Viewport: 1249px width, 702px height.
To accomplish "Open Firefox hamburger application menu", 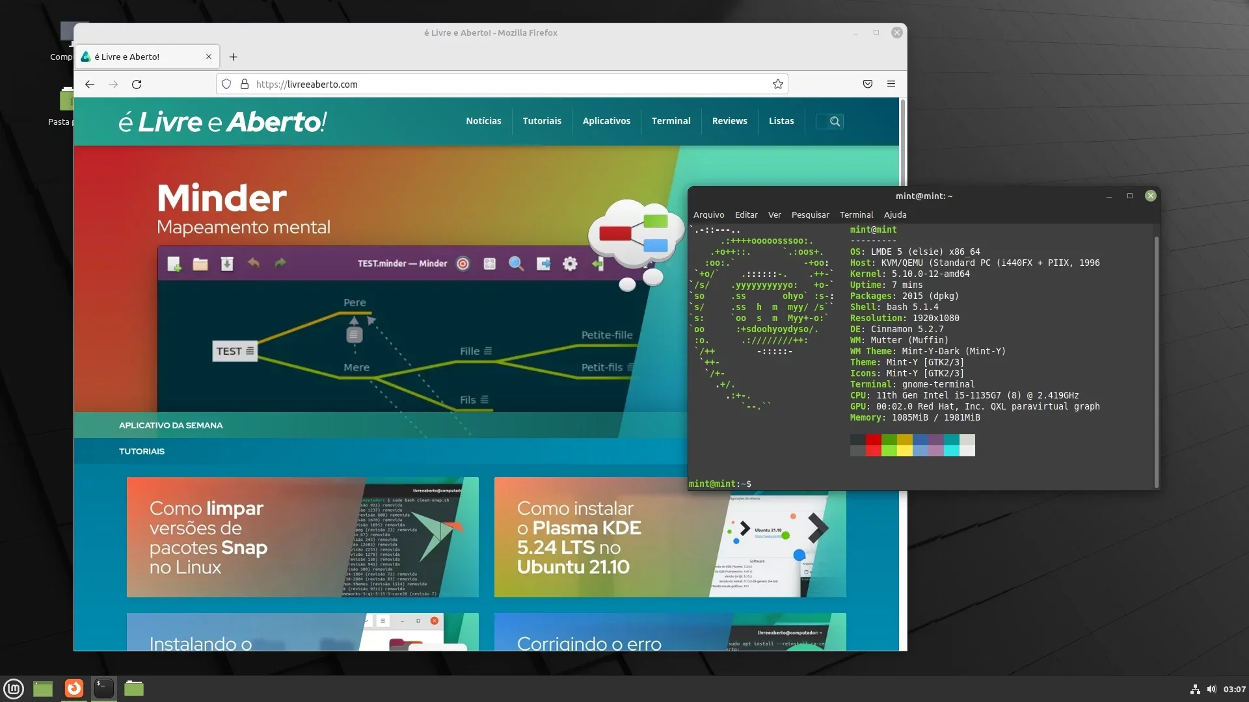I will coord(891,84).
